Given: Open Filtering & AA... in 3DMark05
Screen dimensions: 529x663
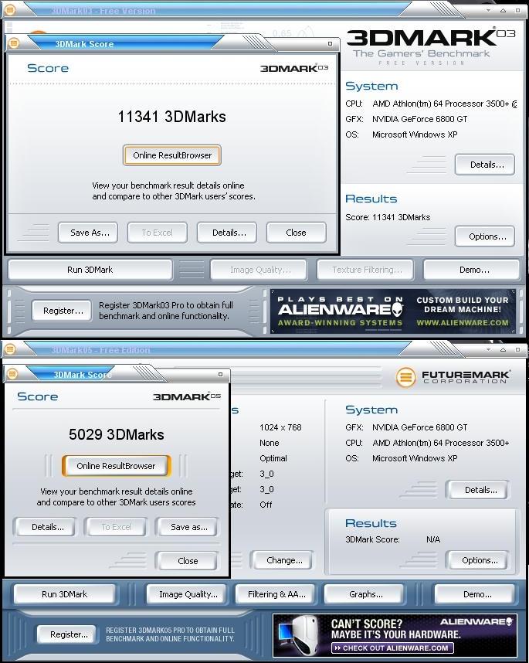Looking at the screenshot, I should [276, 594].
